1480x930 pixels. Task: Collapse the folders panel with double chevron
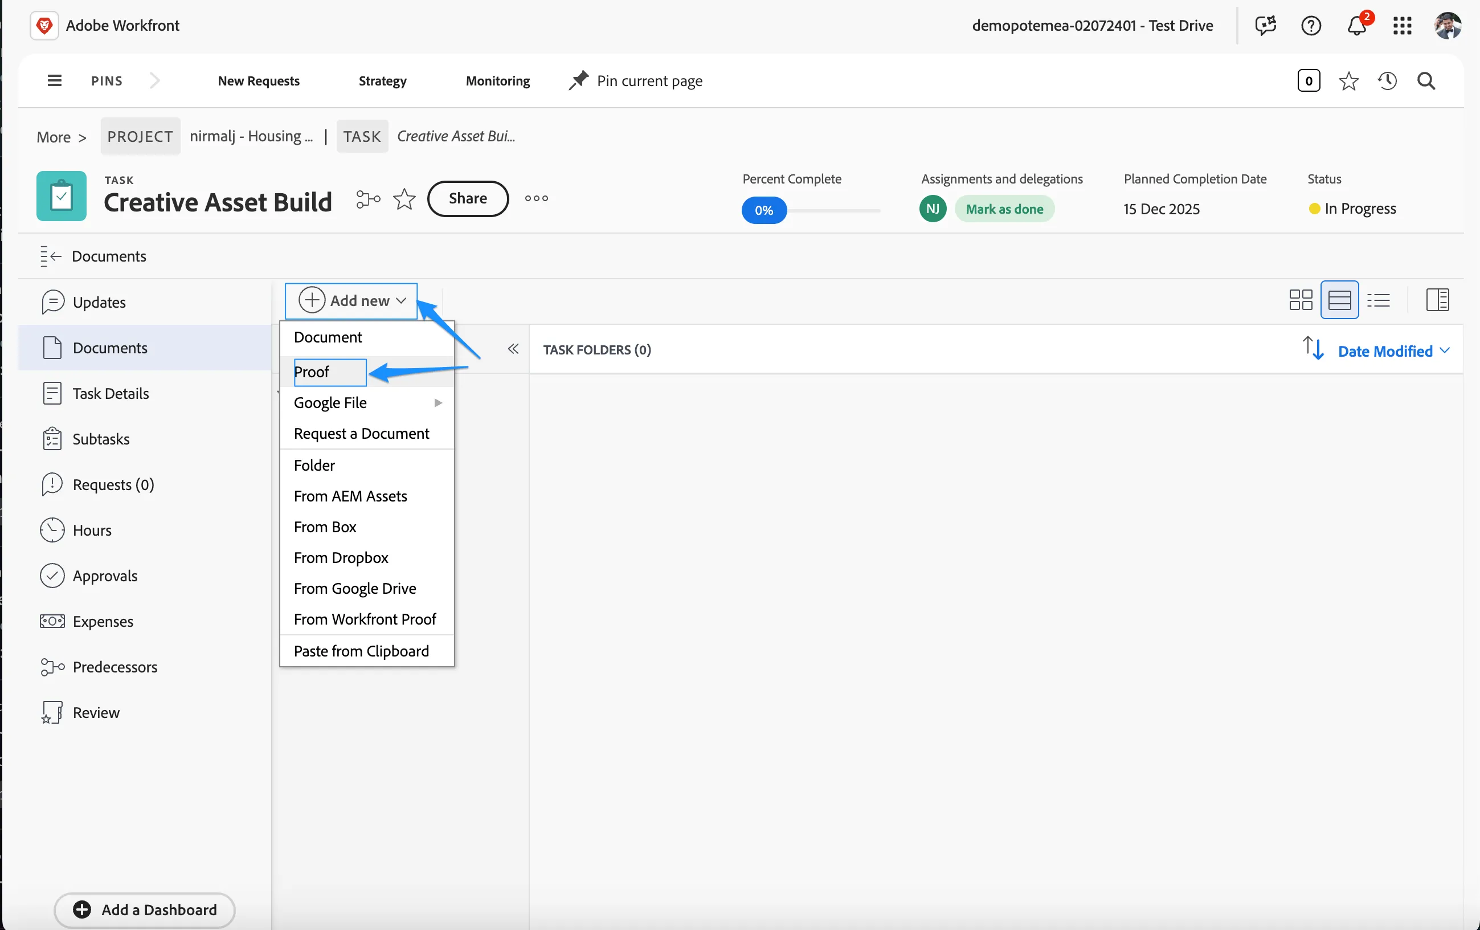tap(513, 349)
